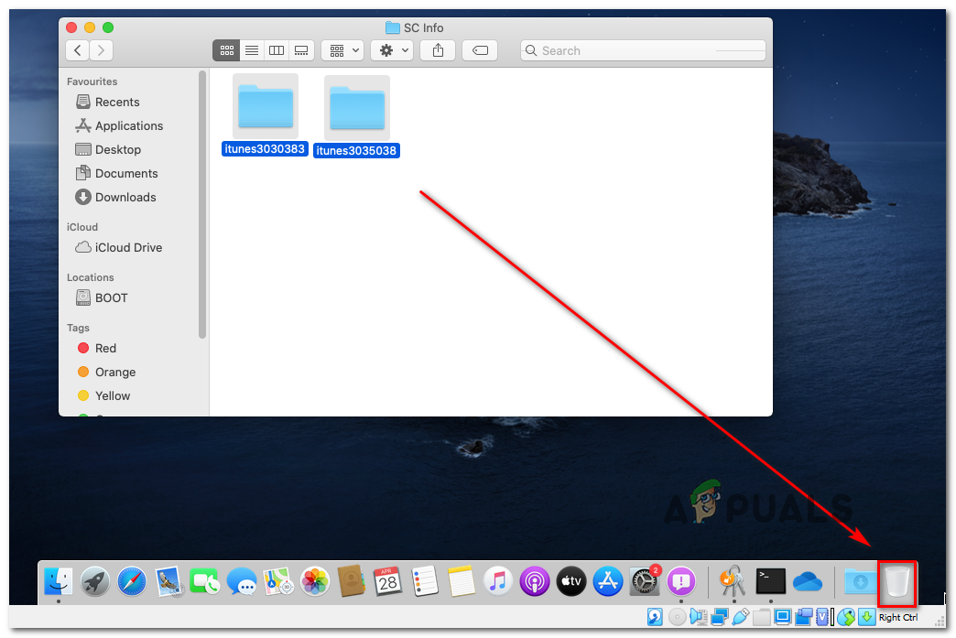
Task: Open Contacts from the Dock
Action: pos(352,581)
